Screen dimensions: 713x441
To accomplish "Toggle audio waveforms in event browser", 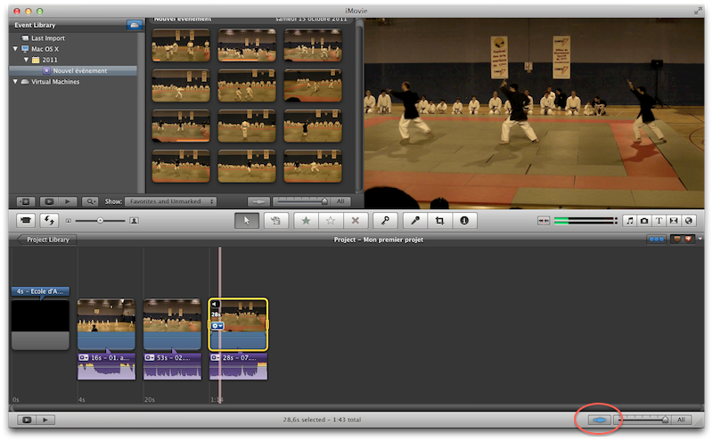I will coord(258,201).
